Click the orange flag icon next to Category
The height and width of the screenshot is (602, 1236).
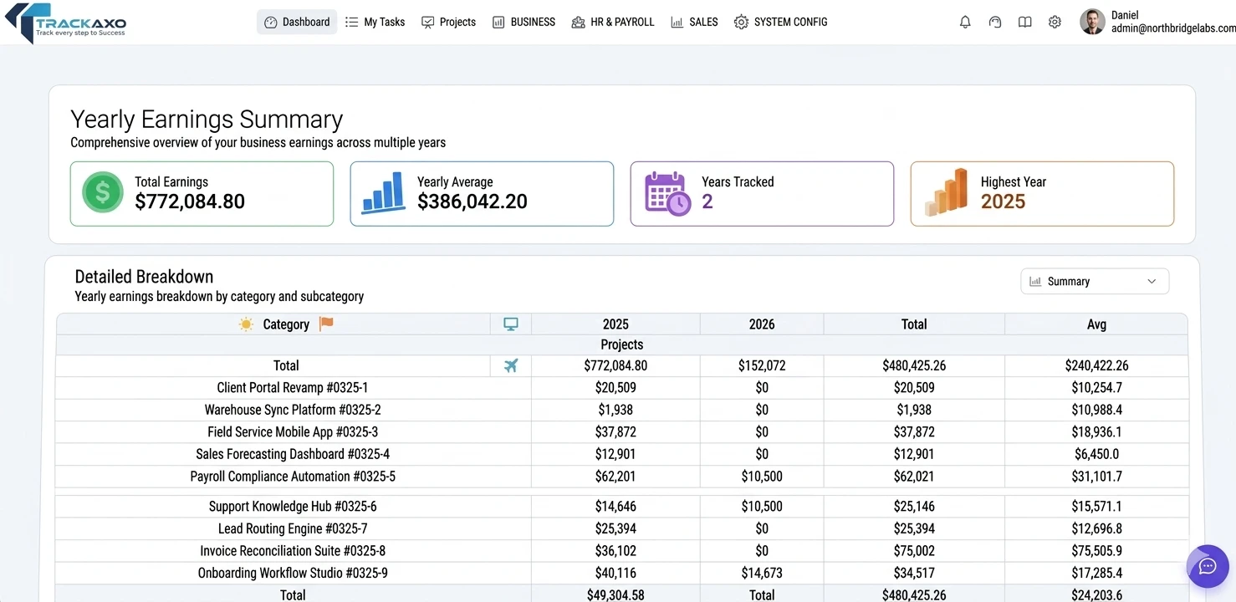(x=325, y=323)
